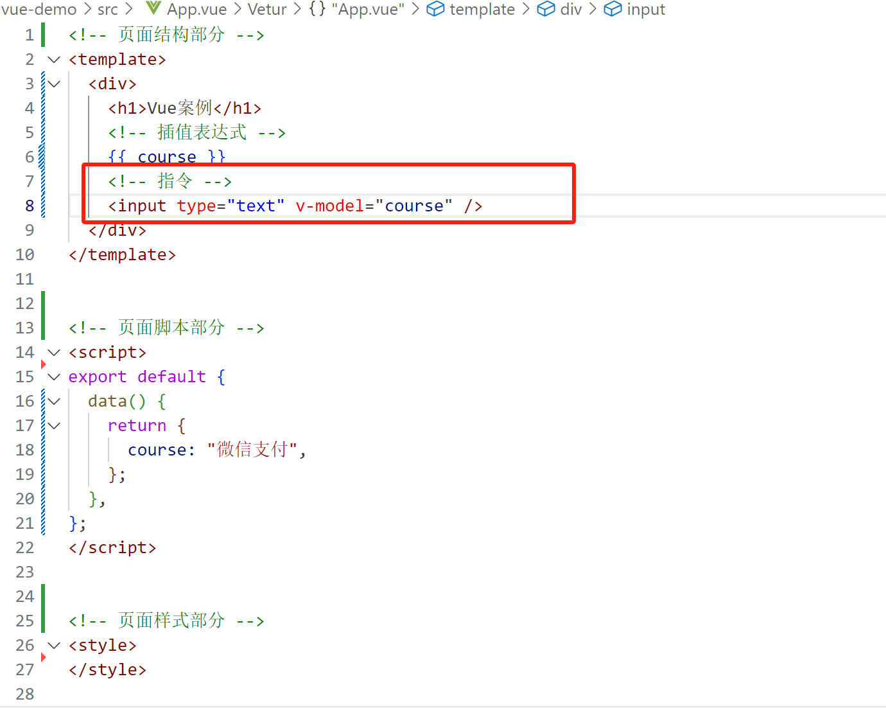Click the 插值表达式 comment on line 5
The width and height of the screenshot is (886, 708).
click(196, 132)
